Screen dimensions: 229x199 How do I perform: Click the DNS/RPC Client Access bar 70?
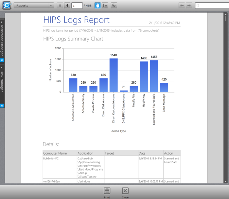[124, 91]
